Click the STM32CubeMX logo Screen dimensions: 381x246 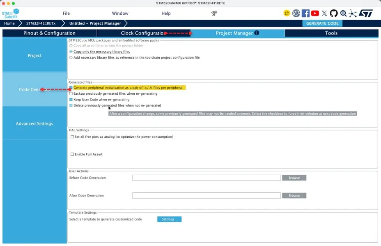coord(10,14)
